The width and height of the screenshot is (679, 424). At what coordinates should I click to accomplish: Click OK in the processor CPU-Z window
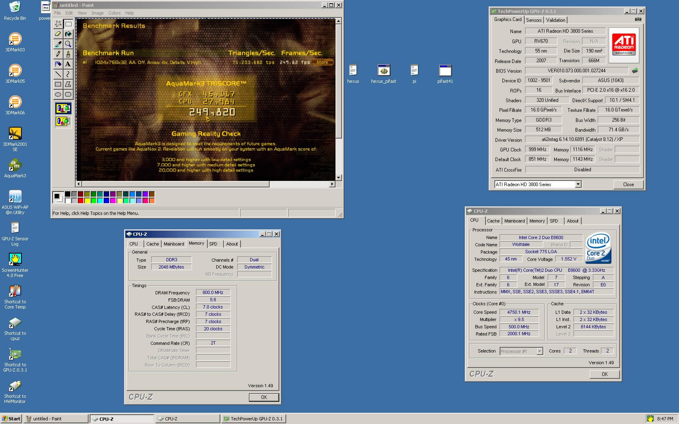605,374
